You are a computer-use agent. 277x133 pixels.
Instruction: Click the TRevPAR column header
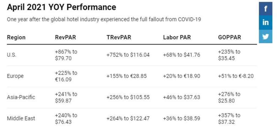click(119, 37)
